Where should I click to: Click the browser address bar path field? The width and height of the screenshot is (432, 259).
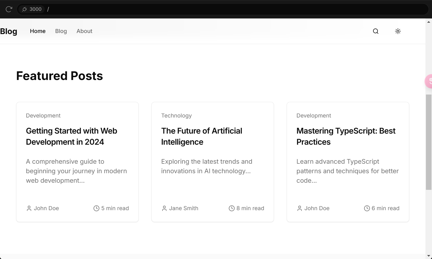pos(211,9)
